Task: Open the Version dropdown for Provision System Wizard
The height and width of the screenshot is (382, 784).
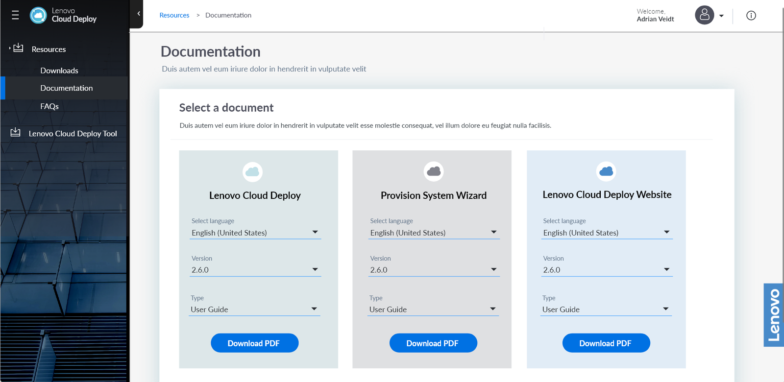Action: click(x=434, y=270)
